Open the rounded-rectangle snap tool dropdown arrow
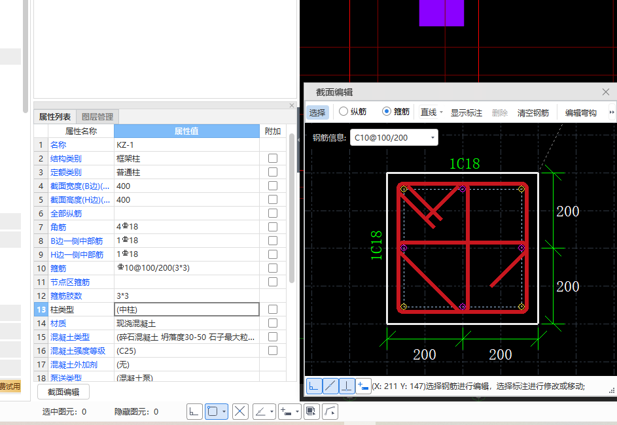 click(x=224, y=412)
